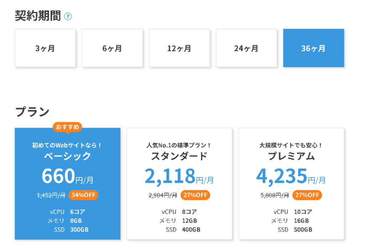Choose the ベーシック plan card
365x247 pixels.
coord(67,184)
